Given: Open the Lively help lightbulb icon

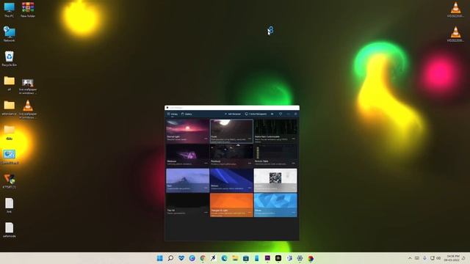Looking at the screenshot, I should 281,114.
